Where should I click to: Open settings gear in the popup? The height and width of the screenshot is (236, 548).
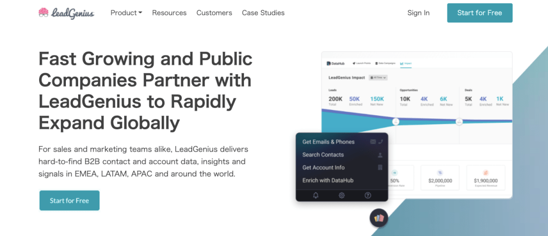[x=342, y=195]
